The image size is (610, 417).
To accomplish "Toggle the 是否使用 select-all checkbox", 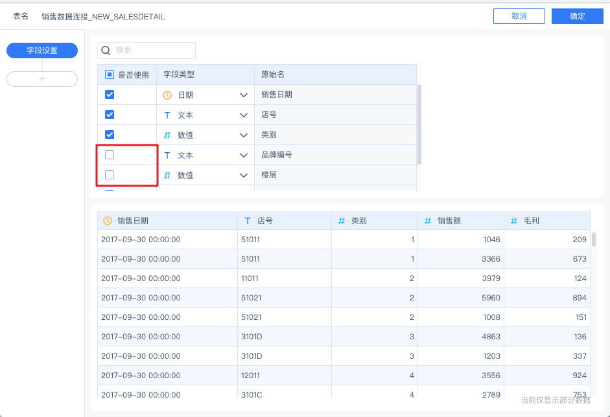I will [x=110, y=74].
